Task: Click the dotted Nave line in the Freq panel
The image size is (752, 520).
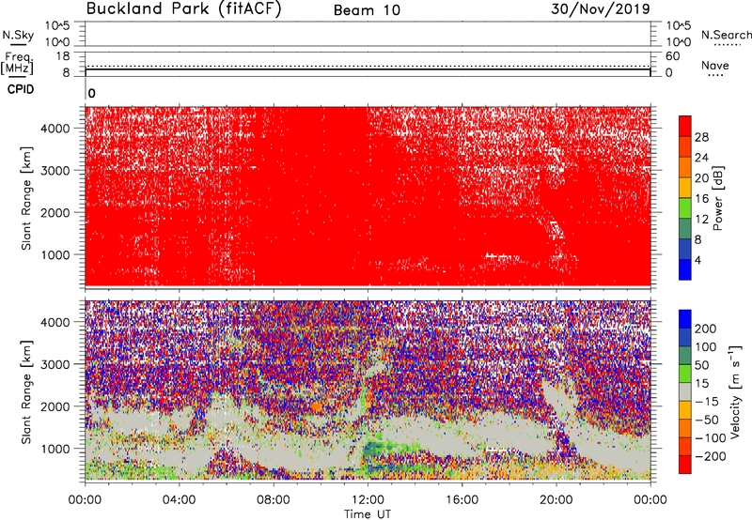Action: click(x=368, y=66)
